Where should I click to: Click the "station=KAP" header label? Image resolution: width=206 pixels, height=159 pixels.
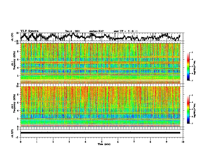point(96,31)
